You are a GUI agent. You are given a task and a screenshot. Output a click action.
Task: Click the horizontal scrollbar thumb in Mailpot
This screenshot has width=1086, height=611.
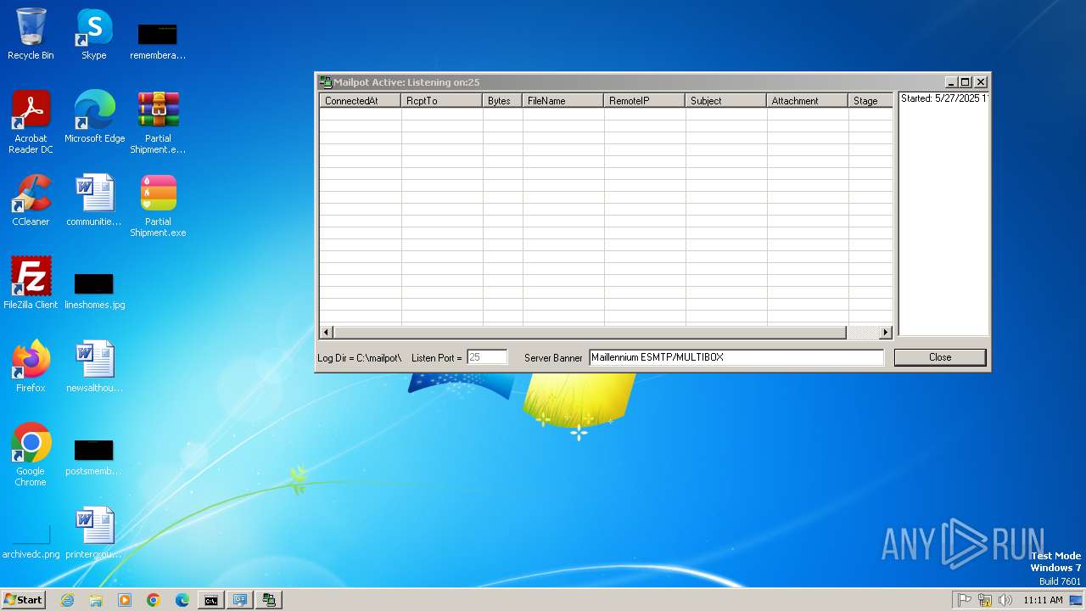(x=590, y=333)
